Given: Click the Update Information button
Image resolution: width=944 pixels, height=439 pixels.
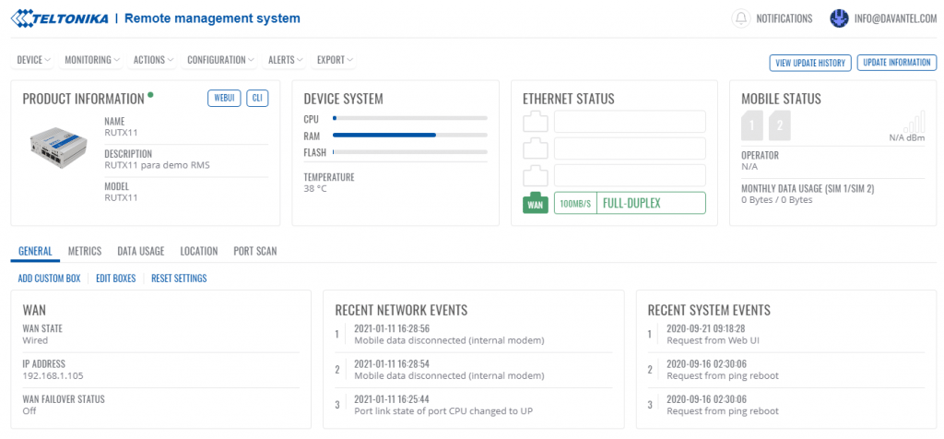Looking at the screenshot, I should [x=897, y=63].
